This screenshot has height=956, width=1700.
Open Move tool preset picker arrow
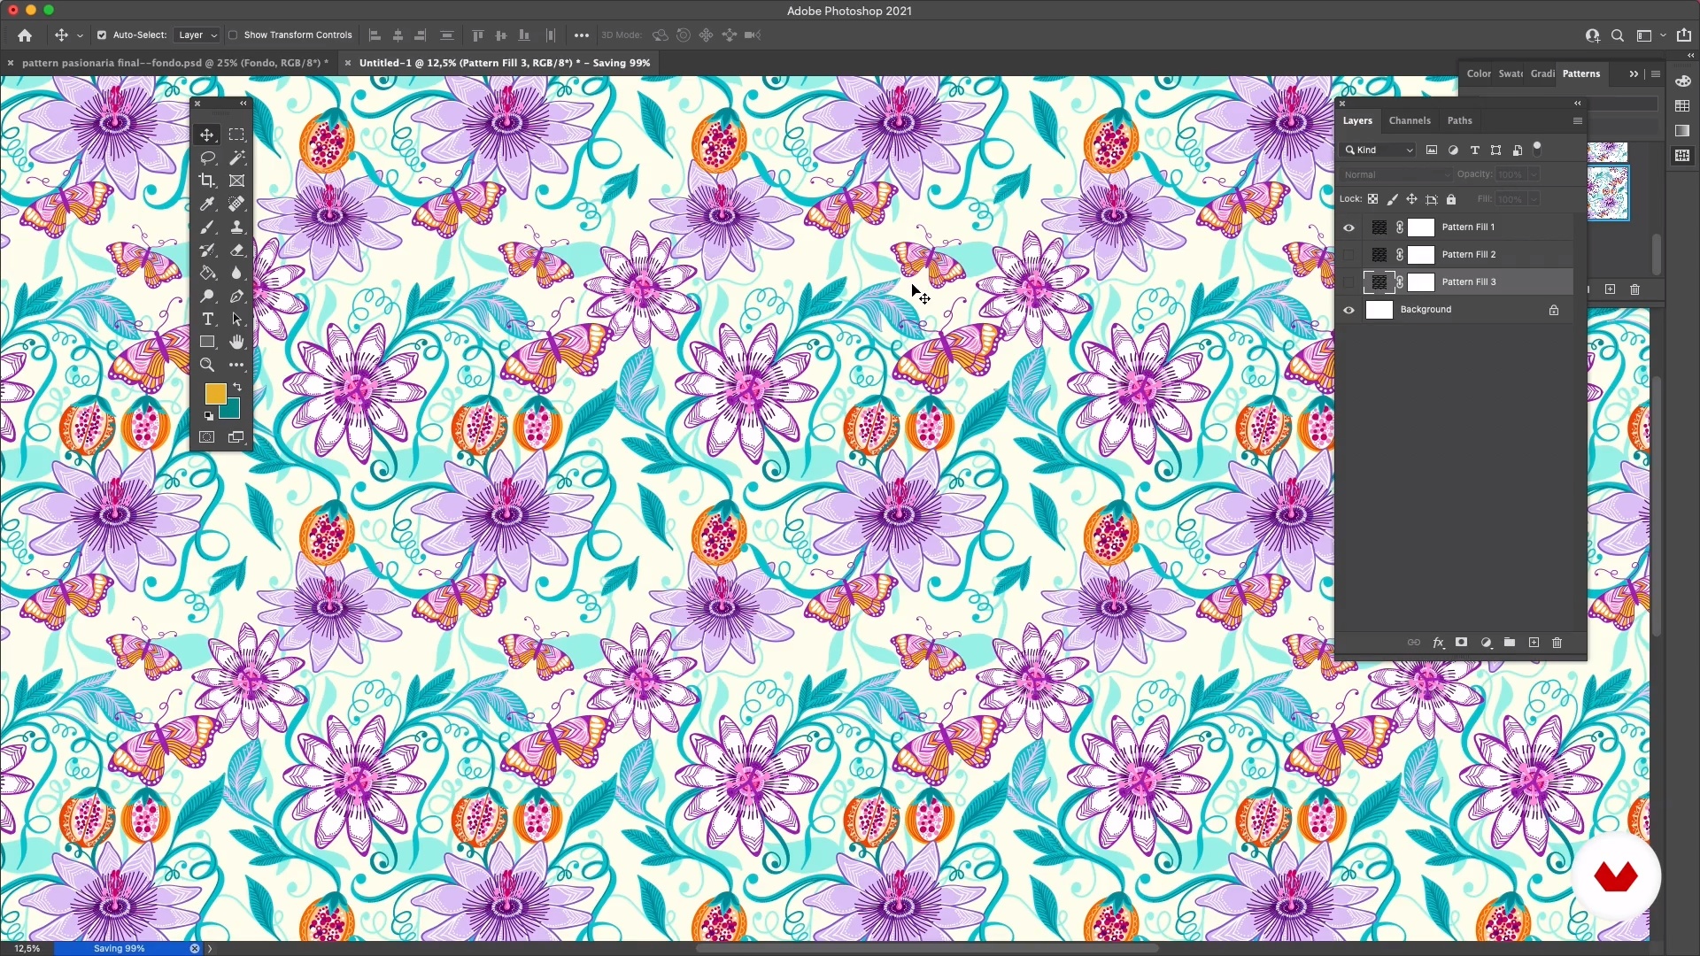point(80,35)
